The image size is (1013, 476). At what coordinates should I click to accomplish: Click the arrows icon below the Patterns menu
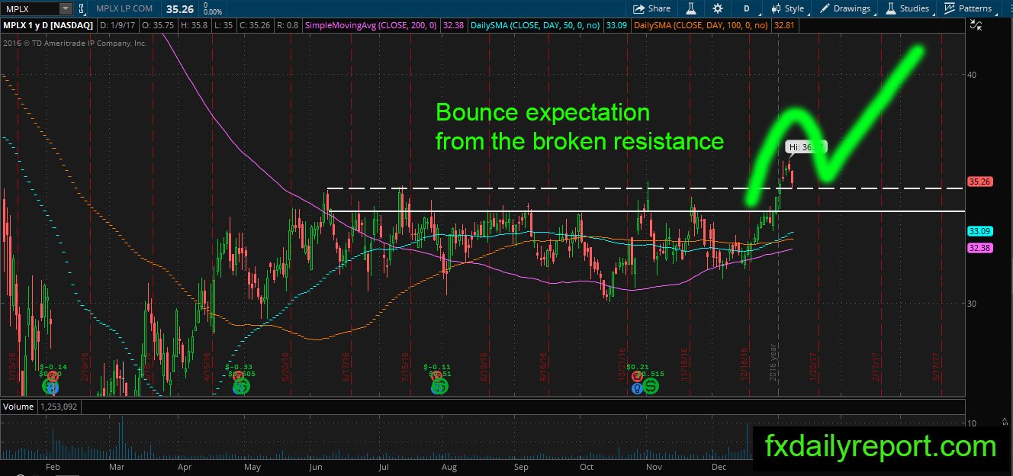(x=976, y=26)
